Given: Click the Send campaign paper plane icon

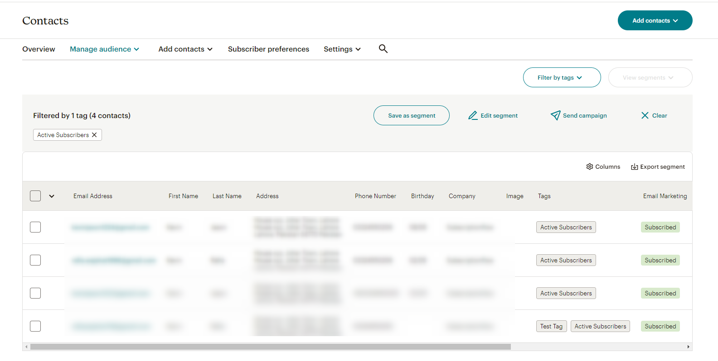Looking at the screenshot, I should (555, 115).
